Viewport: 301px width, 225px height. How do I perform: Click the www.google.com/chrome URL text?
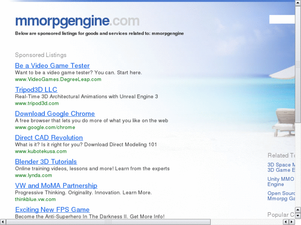[45, 127]
